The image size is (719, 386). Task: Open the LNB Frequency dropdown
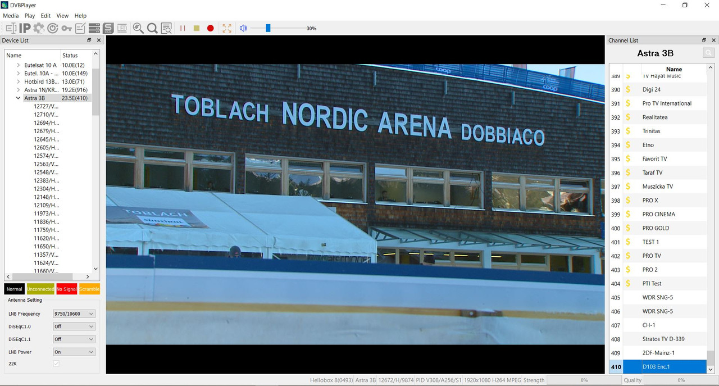74,314
